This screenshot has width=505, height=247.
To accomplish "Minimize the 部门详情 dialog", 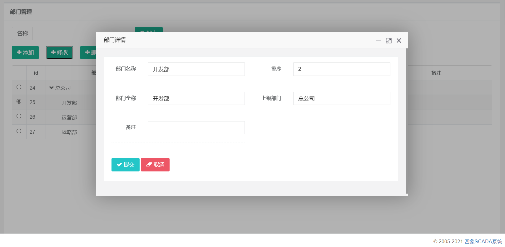I will click(378, 41).
